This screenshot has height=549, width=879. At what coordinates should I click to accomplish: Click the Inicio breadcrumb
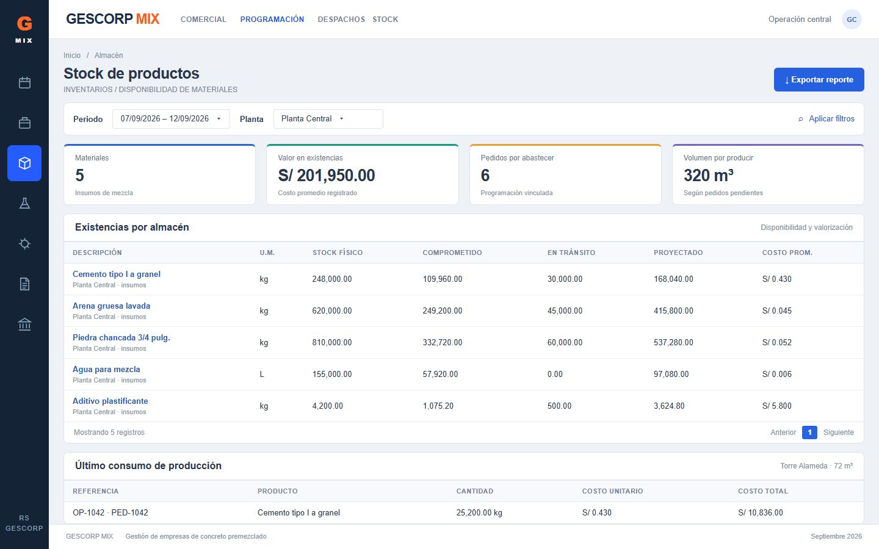click(x=72, y=56)
